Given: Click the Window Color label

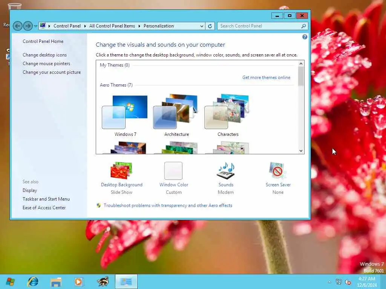Looking at the screenshot, I should click(174, 184).
